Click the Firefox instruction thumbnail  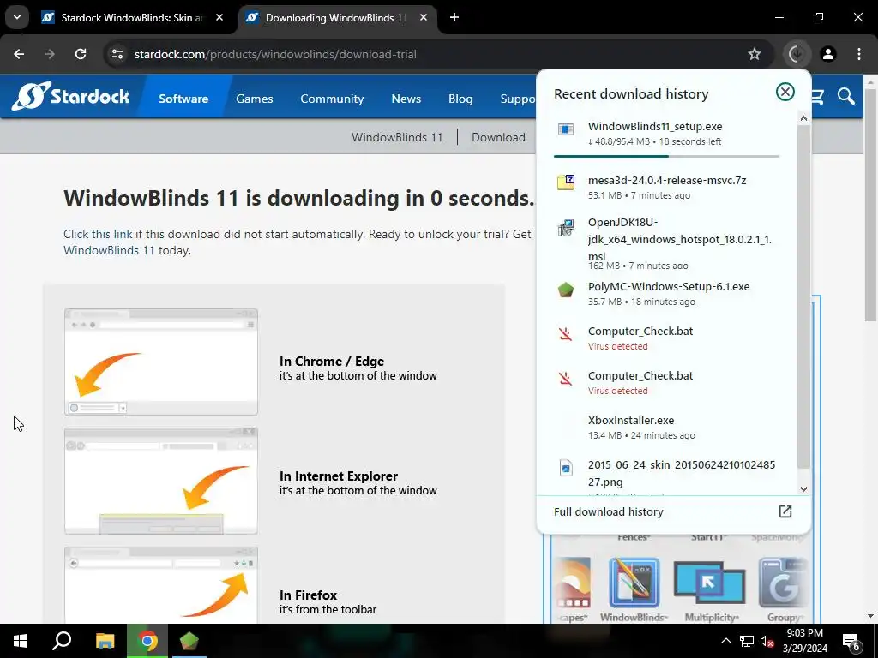[x=160, y=584]
